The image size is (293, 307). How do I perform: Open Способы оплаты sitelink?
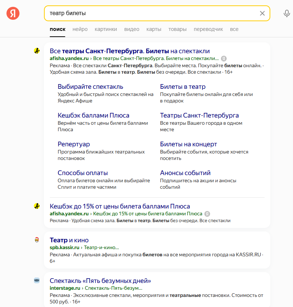click(x=83, y=173)
